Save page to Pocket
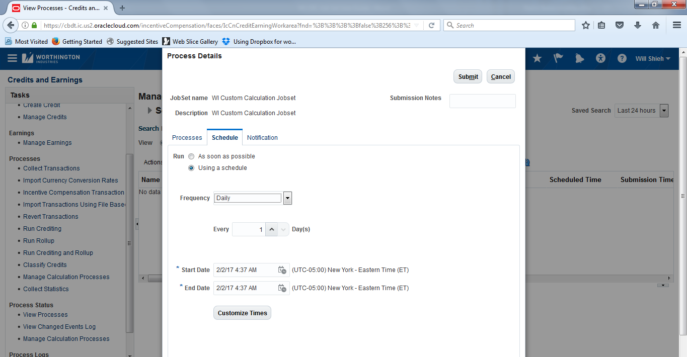Image resolution: width=687 pixels, height=357 pixels. tap(620, 25)
